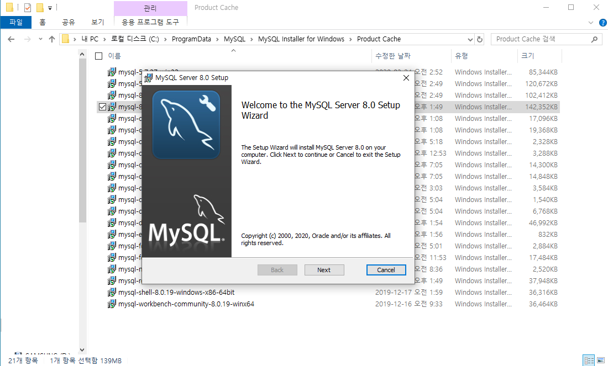Click Properties icon in Quick Access Toolbar
The width and height of the screenshot is (608, 366).
click(x=28, y=7)
